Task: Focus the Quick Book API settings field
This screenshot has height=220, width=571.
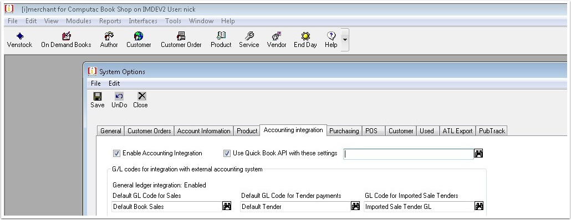Action: (408, 154)
